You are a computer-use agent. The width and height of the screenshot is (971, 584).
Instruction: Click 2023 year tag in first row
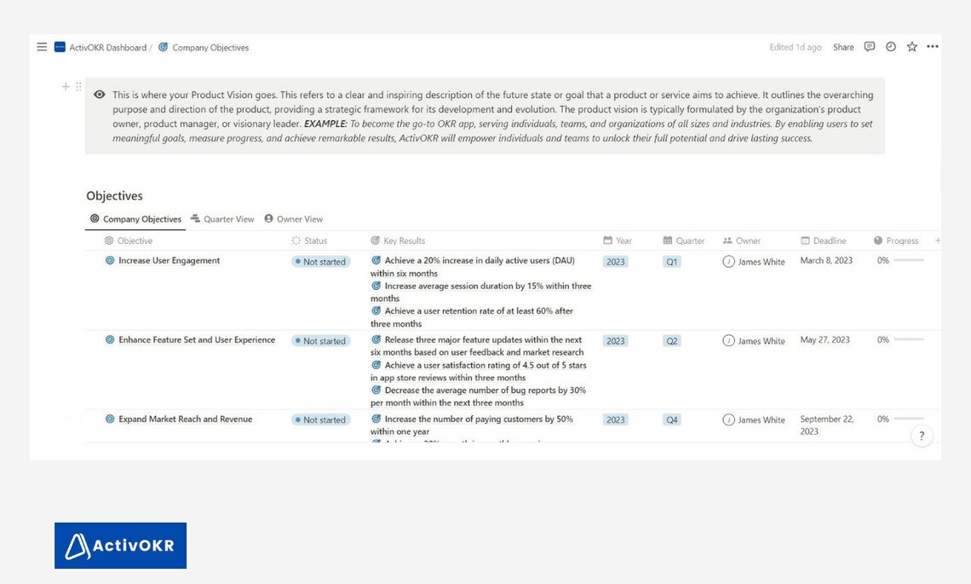pos(616,262)
